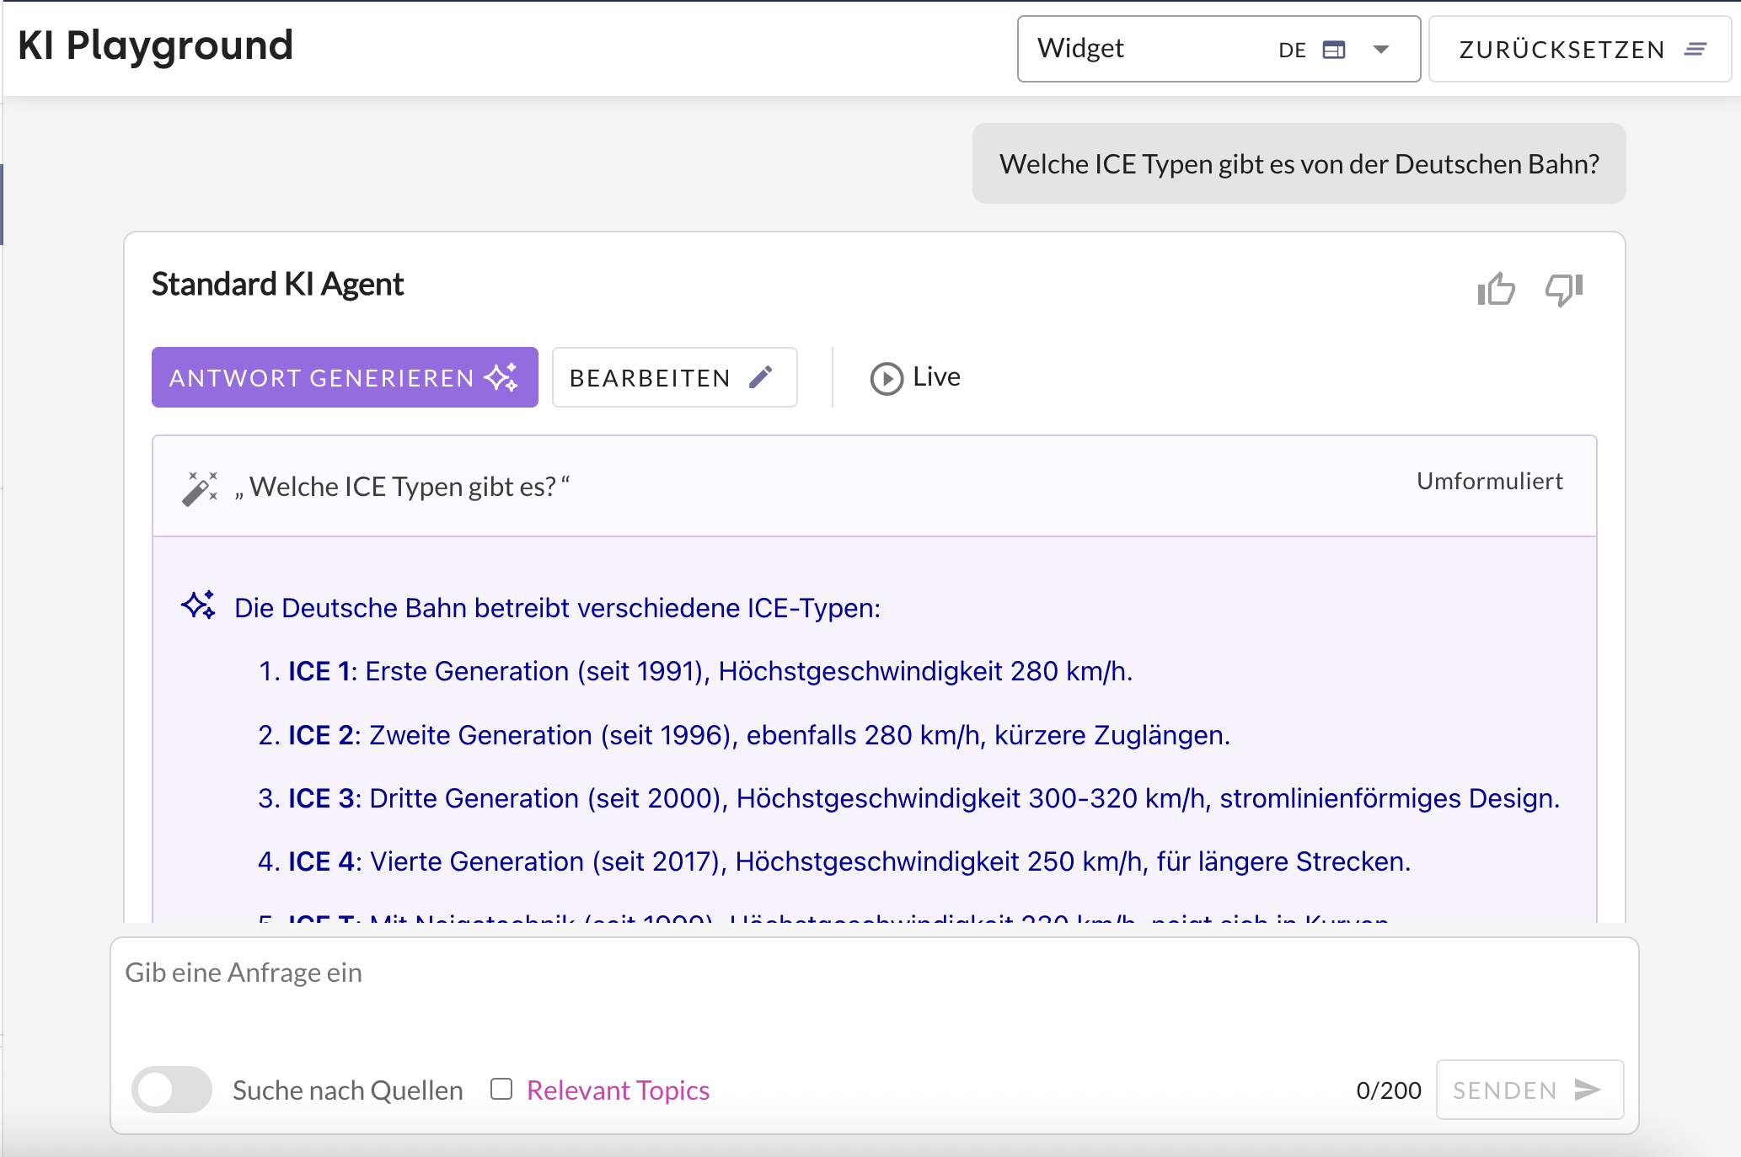Click the magic wand reformulation icon

pyautogui.click(x=201, y=488)
